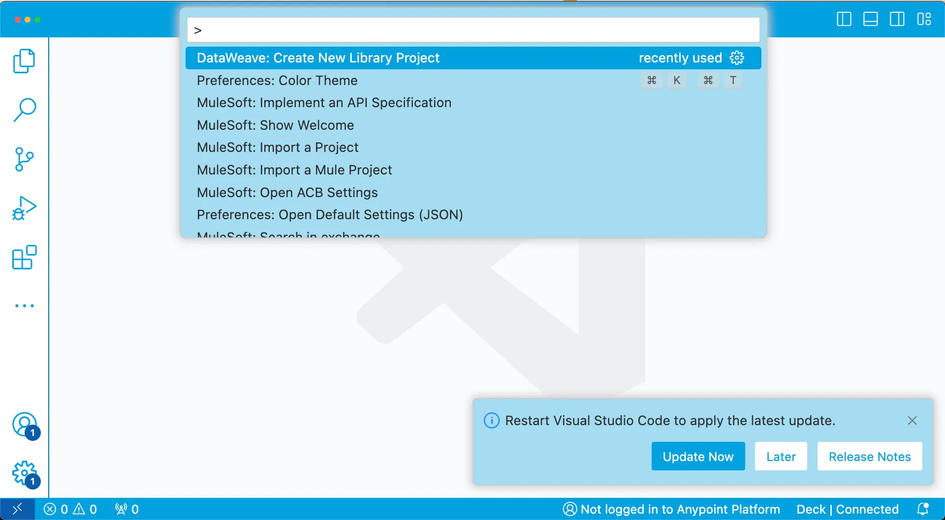Focus the command palette input field
Screen dimensions: 945x520
(x=473, y=30)
